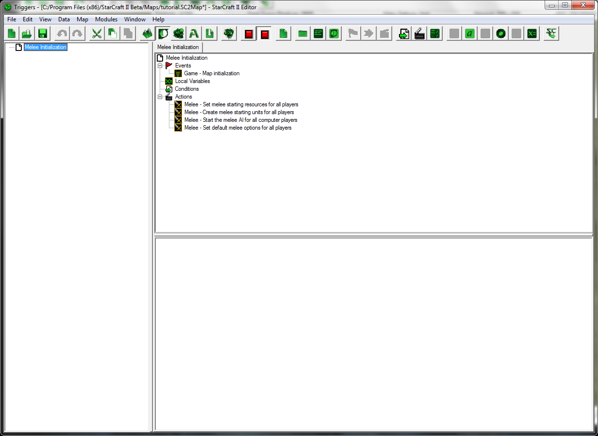This screenshot has height=436, width=598.
Task: Click the 'x=' variable icon
Action: [532, 34]
